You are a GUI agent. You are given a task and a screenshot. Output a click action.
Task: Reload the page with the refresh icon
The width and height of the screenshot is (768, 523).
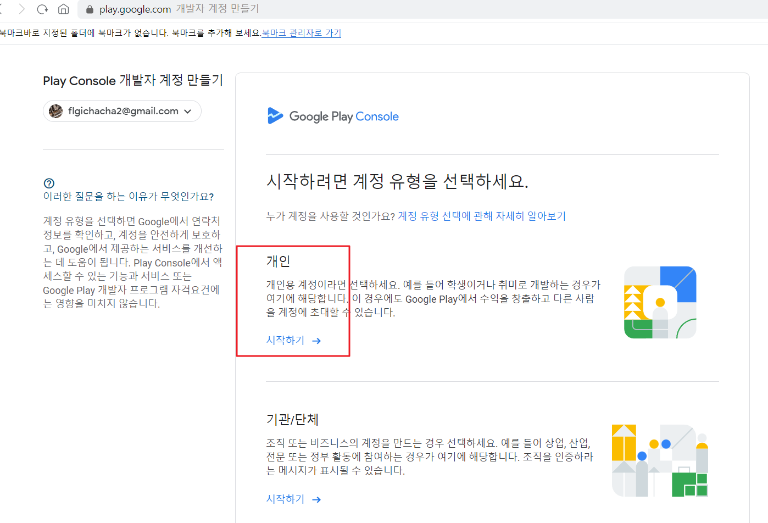pos(42,9)
